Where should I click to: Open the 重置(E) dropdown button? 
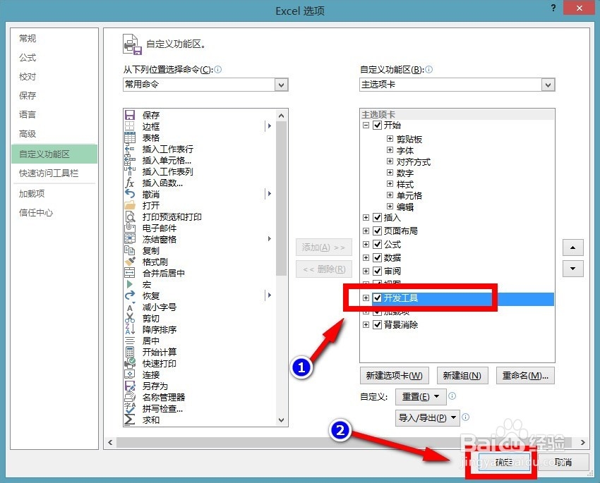[x=421, y=397]
